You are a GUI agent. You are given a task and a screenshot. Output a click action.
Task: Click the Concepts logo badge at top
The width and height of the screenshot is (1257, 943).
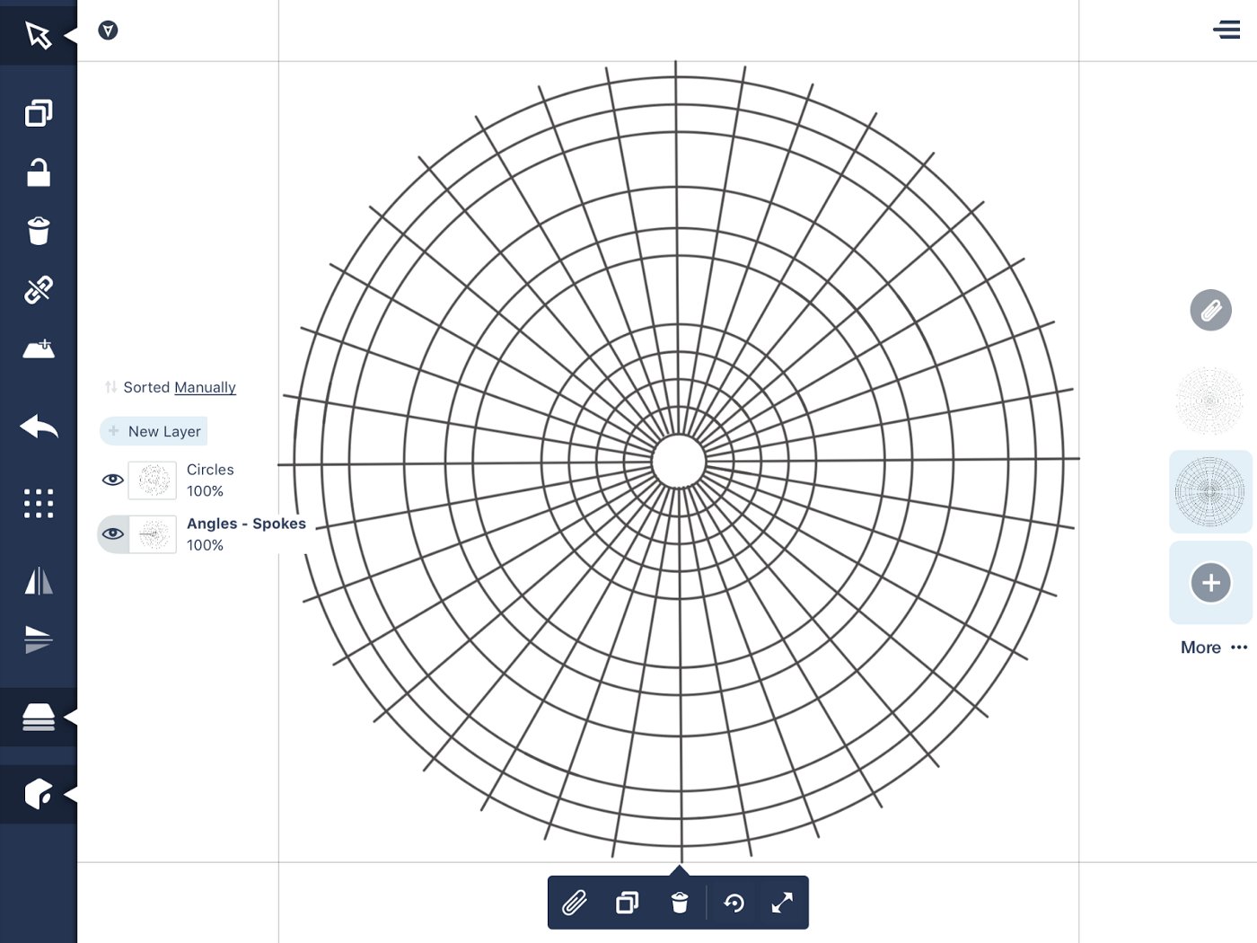108,31
